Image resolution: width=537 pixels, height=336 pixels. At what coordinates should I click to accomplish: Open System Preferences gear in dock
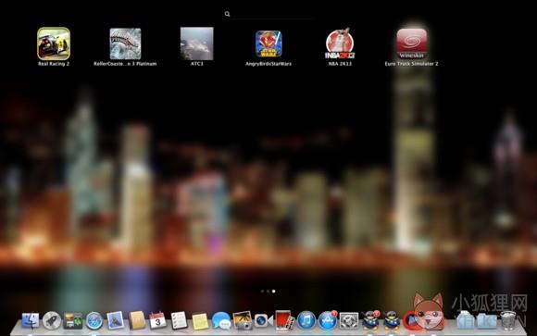click(x=349, y=321)
